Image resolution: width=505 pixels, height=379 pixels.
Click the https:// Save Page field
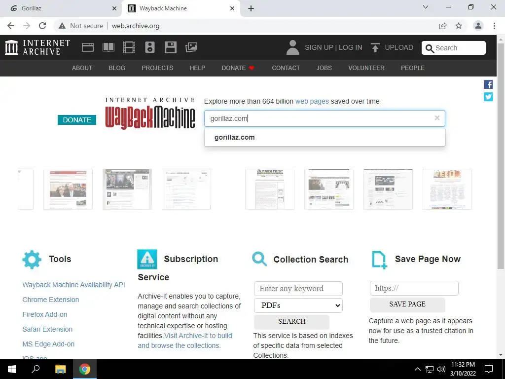click(x=414, y=288)
